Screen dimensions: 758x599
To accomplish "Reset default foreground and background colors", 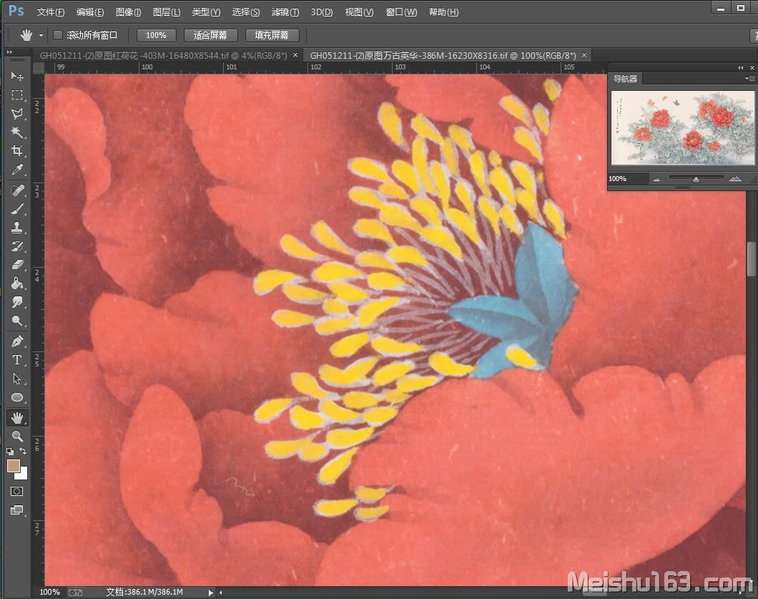I will (x=10, y=452).
